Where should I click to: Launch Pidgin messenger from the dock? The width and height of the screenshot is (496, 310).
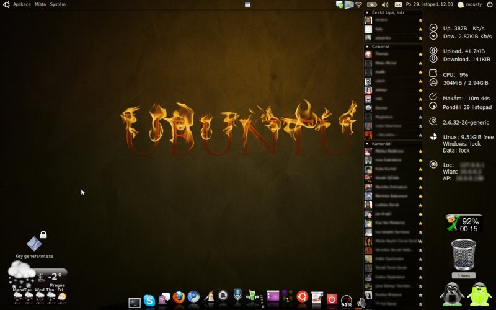coord(164,299)
